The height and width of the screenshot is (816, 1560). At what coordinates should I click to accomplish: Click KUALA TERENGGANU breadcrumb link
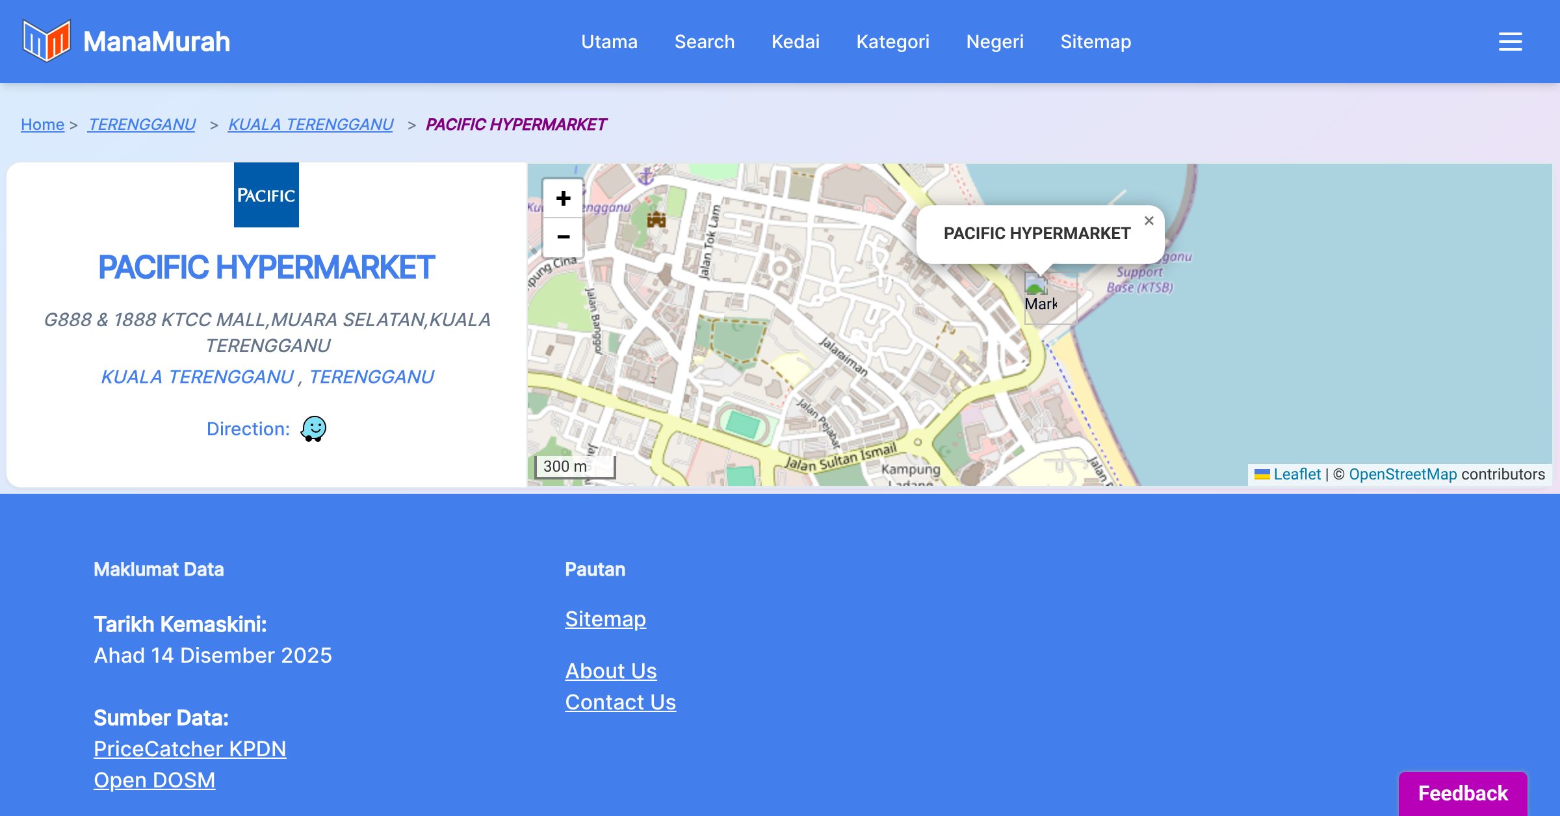click(x=311, y=124)
